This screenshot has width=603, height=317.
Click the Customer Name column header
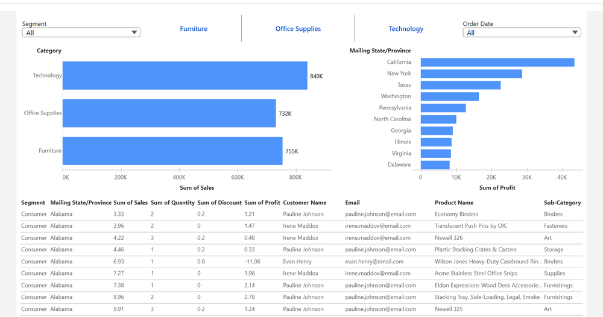coord(305,203)
